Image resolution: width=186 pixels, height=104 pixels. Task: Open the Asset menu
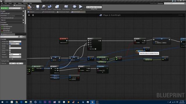pos(10,3)
